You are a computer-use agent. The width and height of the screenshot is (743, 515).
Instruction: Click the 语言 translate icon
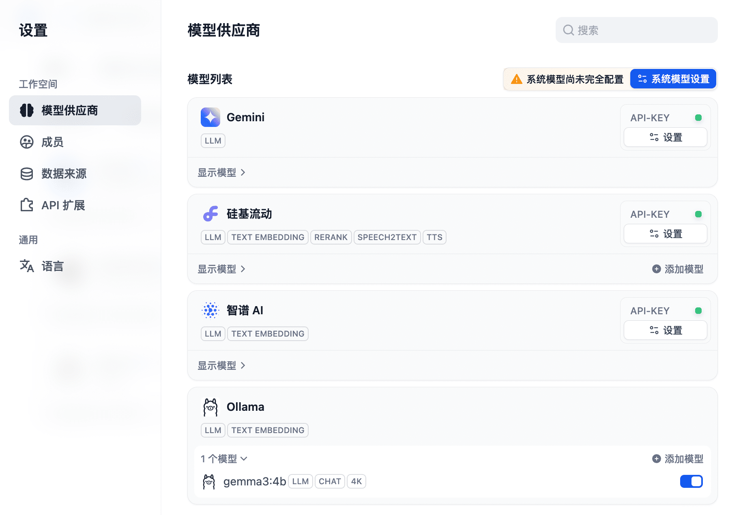click(x=27, y=266)
